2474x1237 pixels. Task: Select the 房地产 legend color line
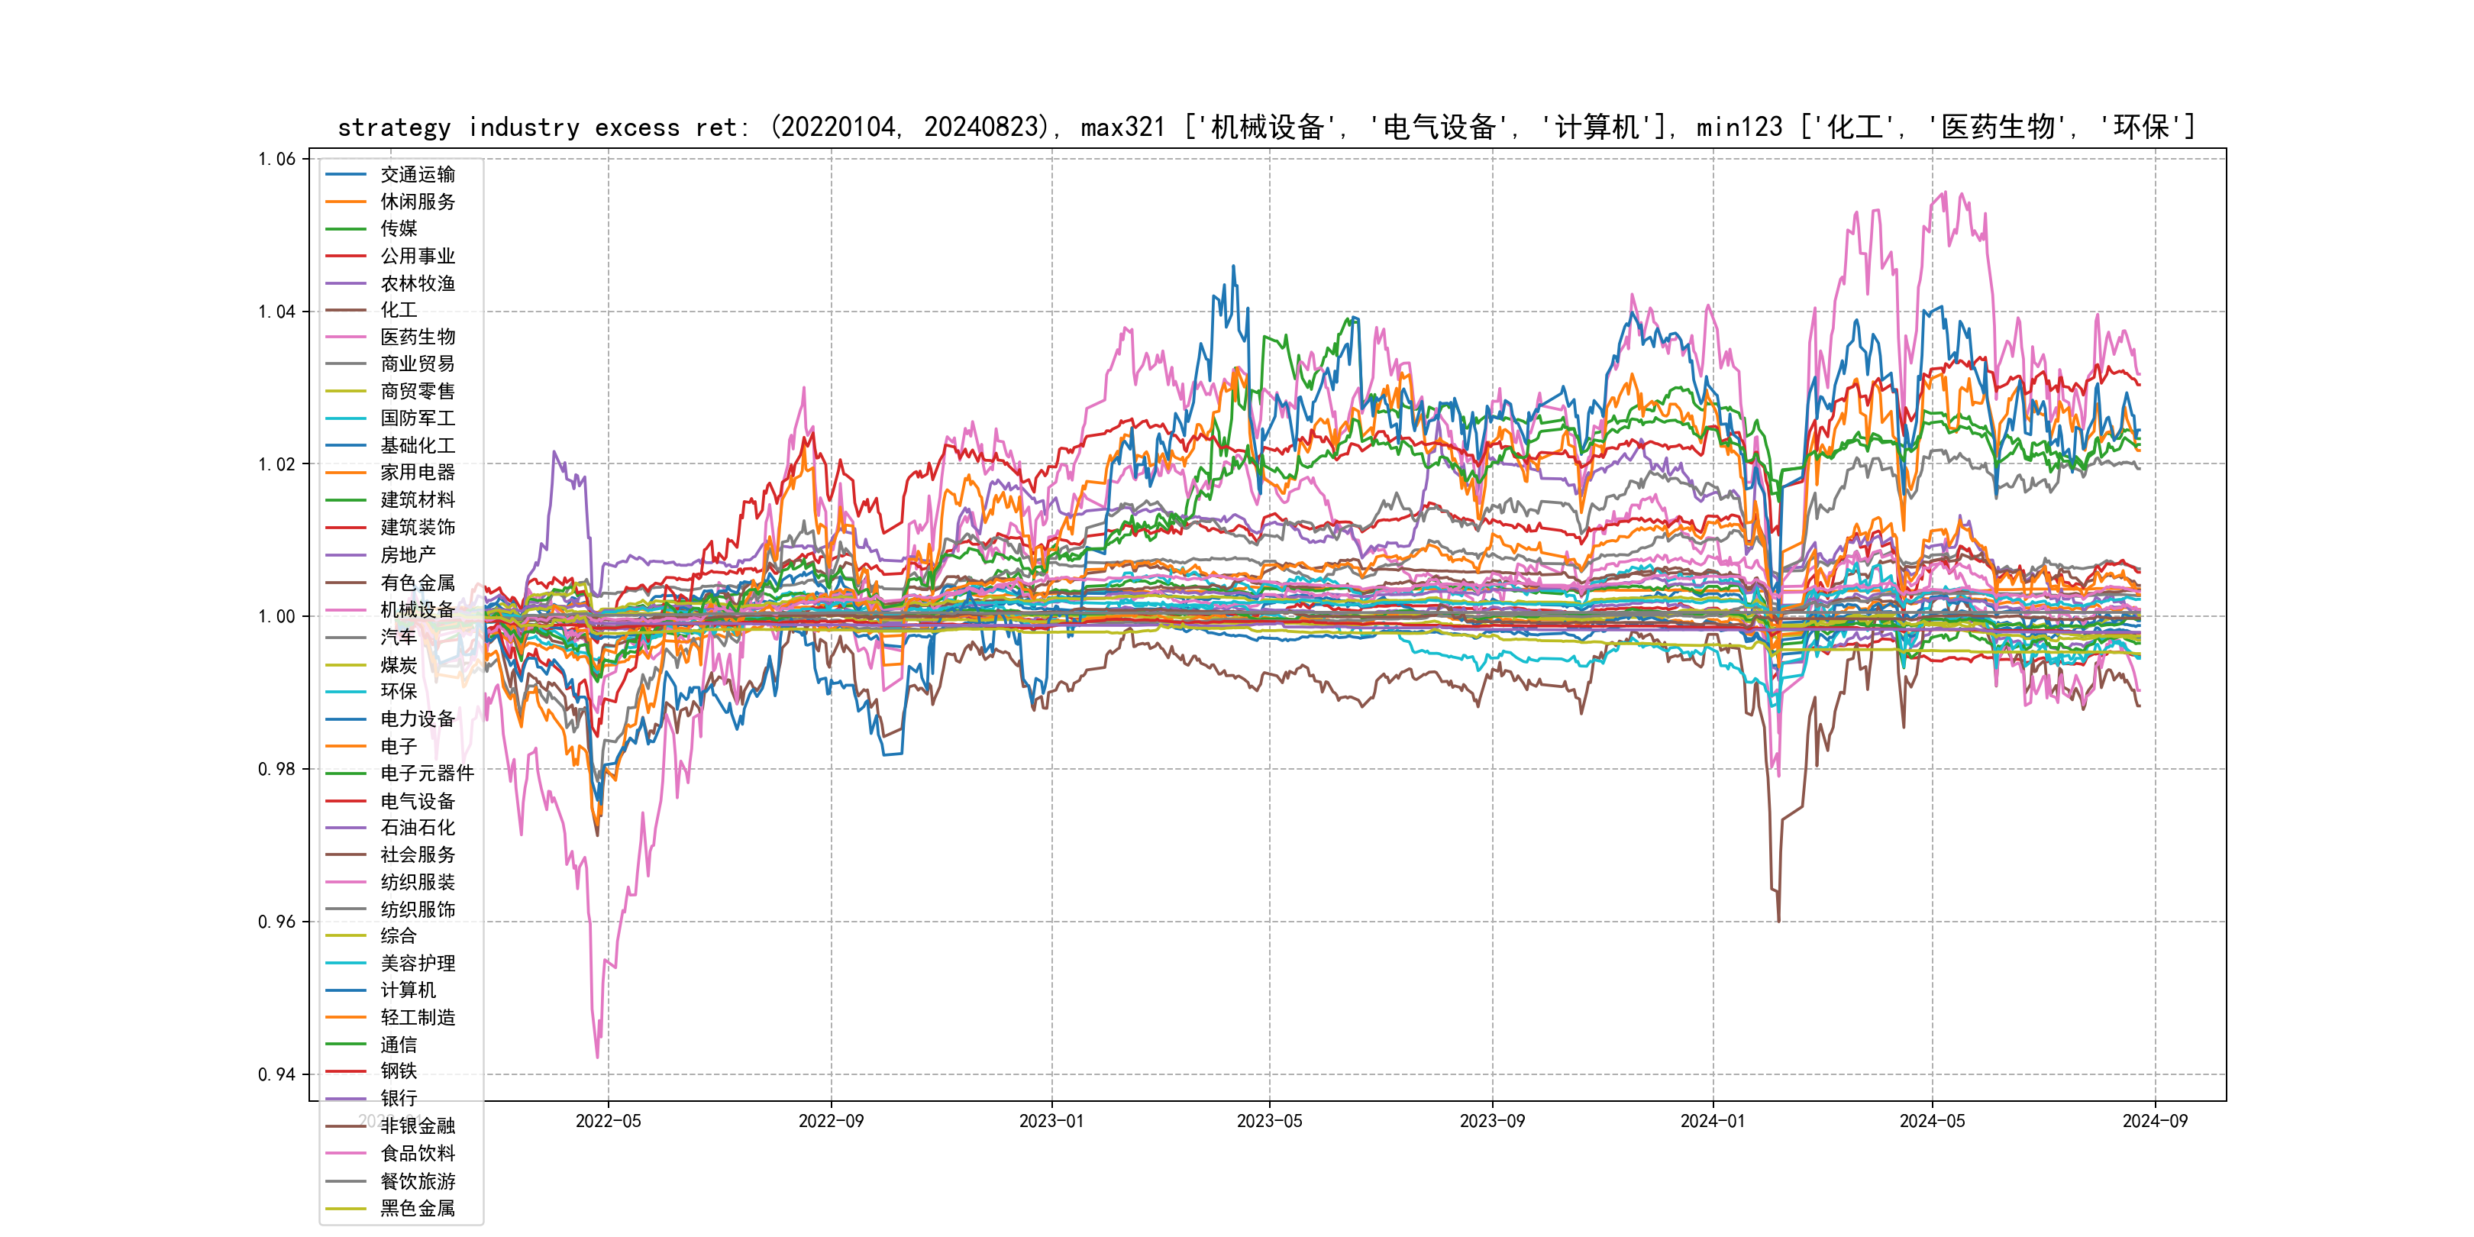tap(346, 555)
